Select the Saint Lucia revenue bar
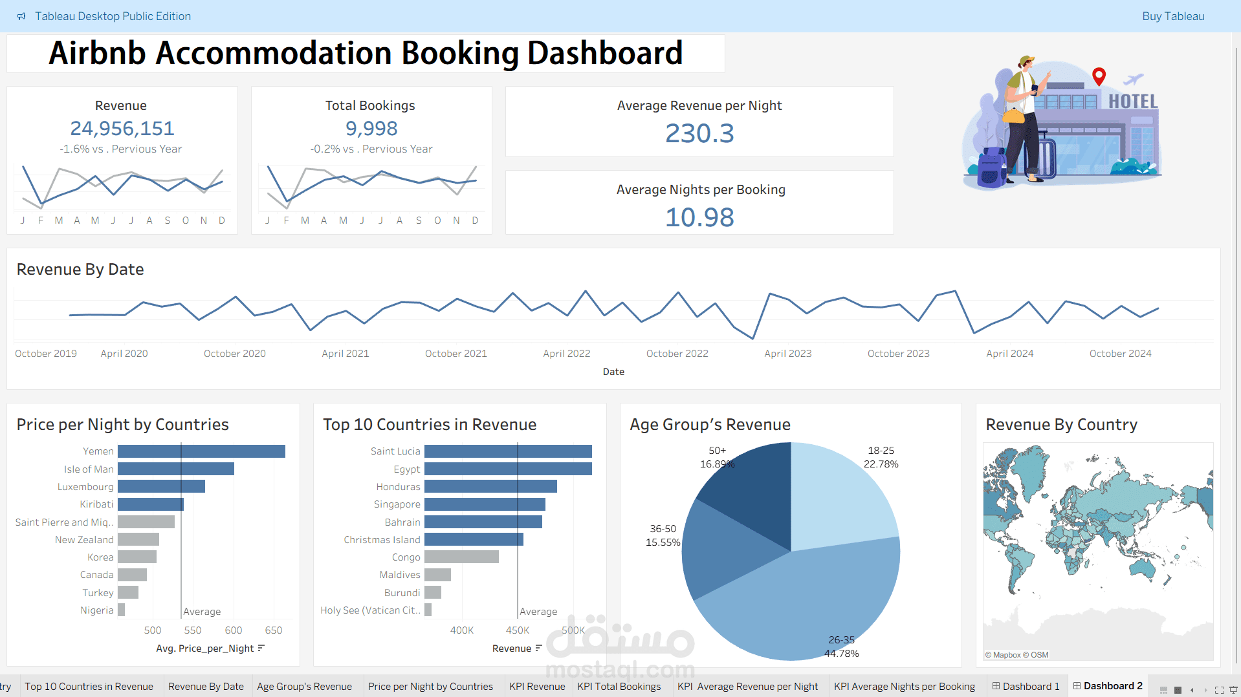Screen dimensions: 1241x697 pos(508,451)
